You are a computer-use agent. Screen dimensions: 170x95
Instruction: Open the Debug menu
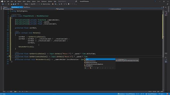[29, 1]
